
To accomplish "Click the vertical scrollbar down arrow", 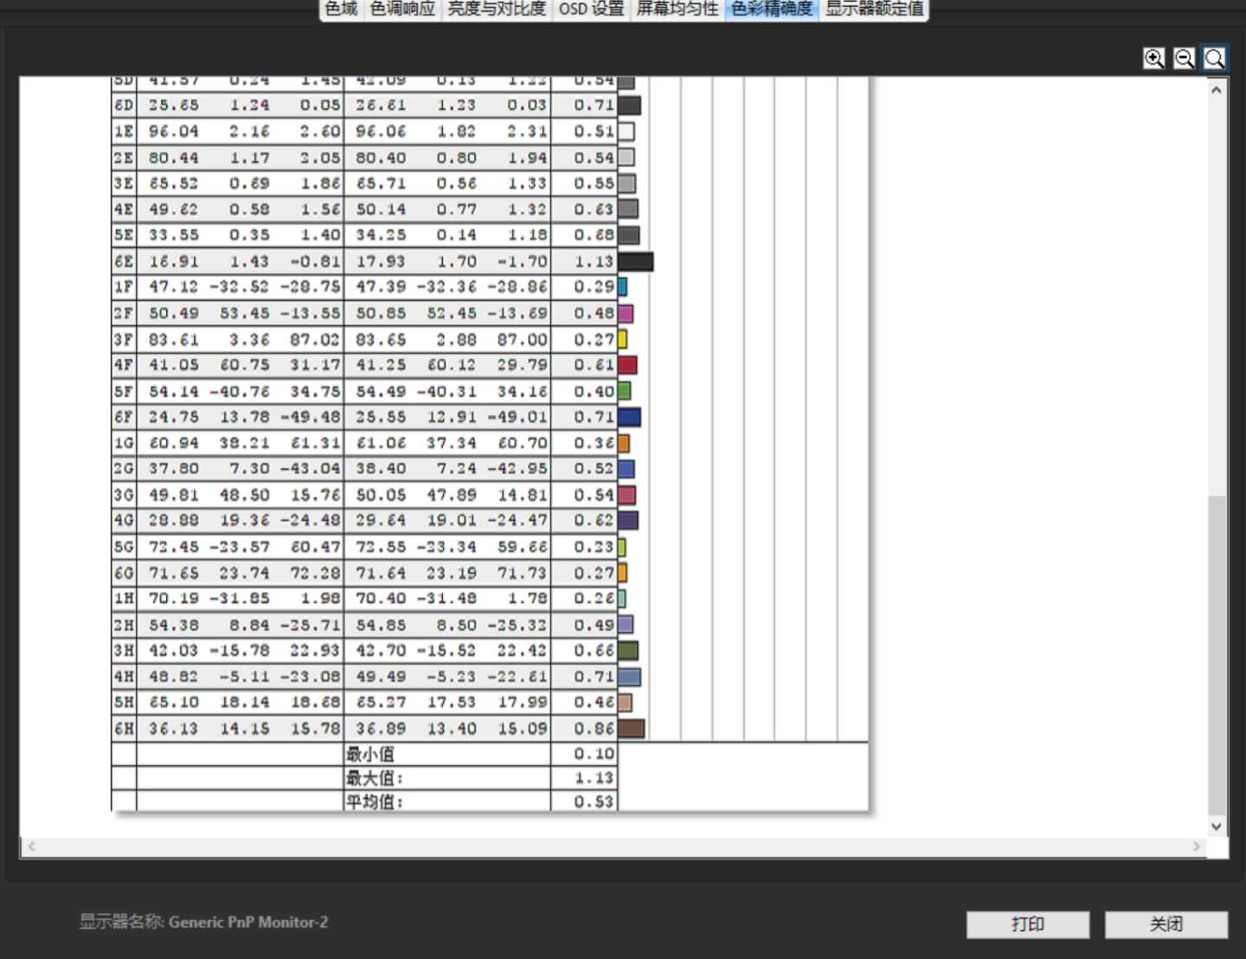I will click(1217, 826).
